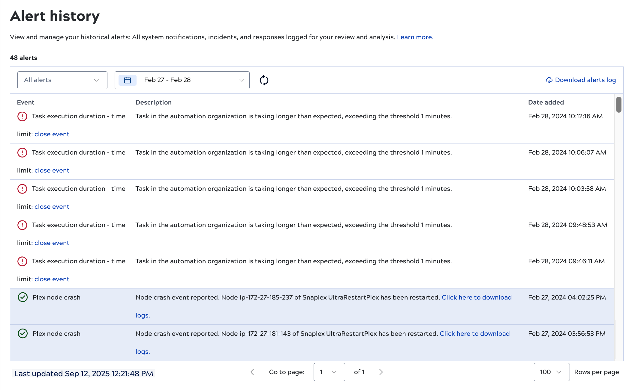The height and width of the screenshot is (390, 632).
Task: Expand the Go to page selector
Action: click(329, 372)
